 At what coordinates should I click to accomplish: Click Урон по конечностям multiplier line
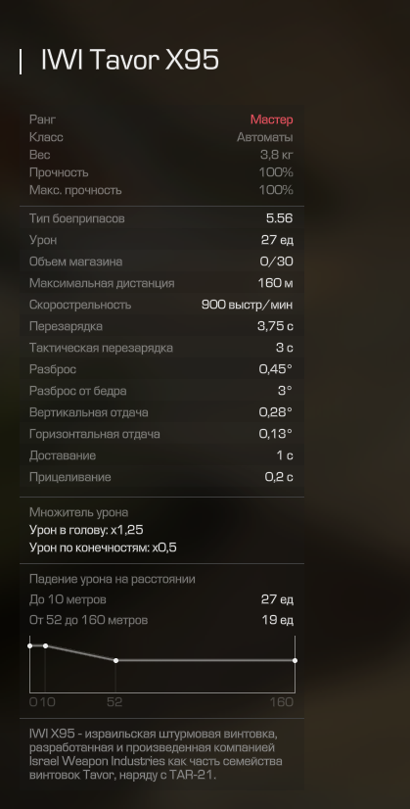(x=103, y=547)
